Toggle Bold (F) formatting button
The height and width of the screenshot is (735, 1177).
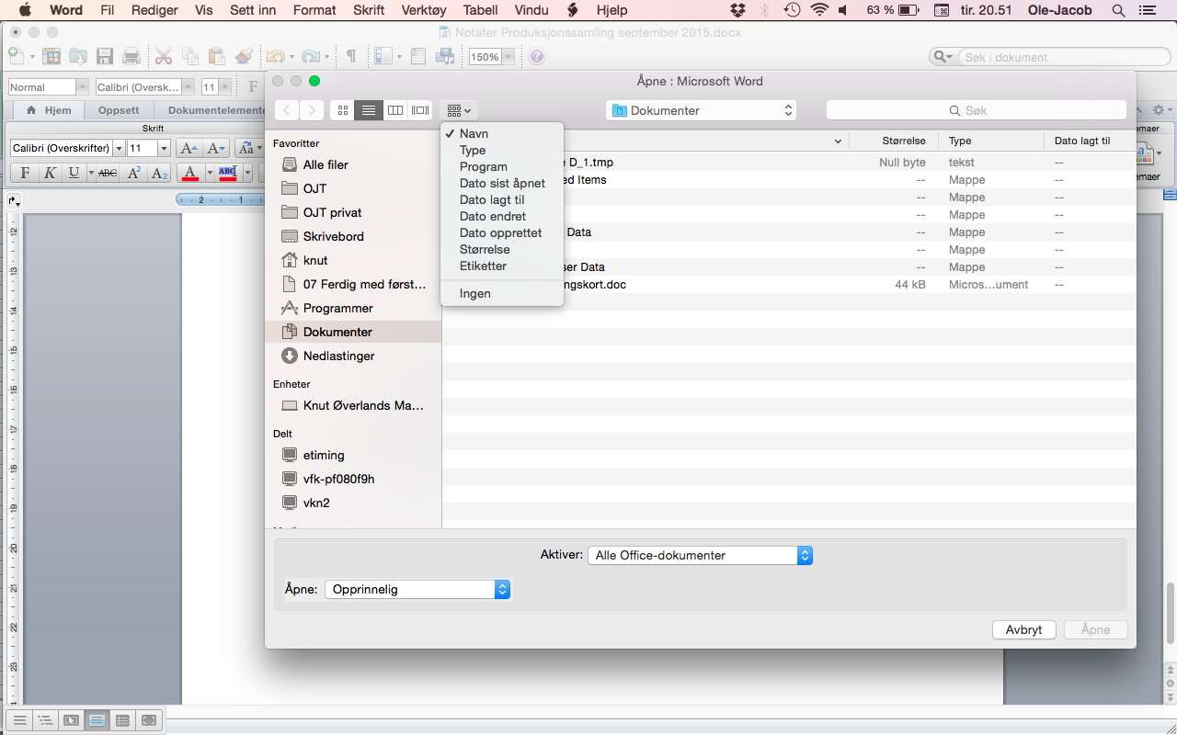25,173
